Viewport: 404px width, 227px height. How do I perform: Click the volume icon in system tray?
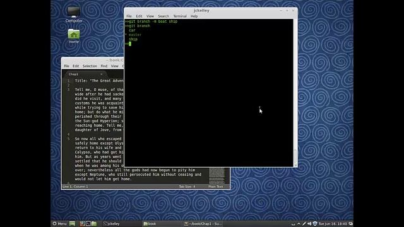(309, 224)
